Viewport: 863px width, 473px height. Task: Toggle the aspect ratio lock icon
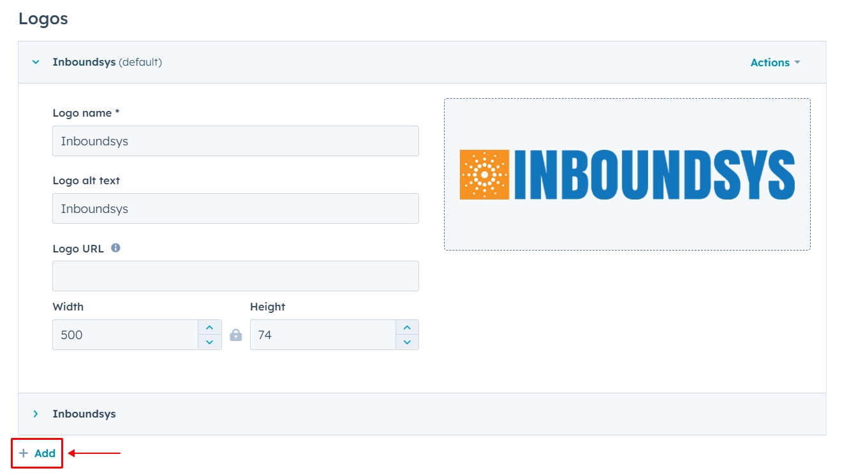point(236,335)
